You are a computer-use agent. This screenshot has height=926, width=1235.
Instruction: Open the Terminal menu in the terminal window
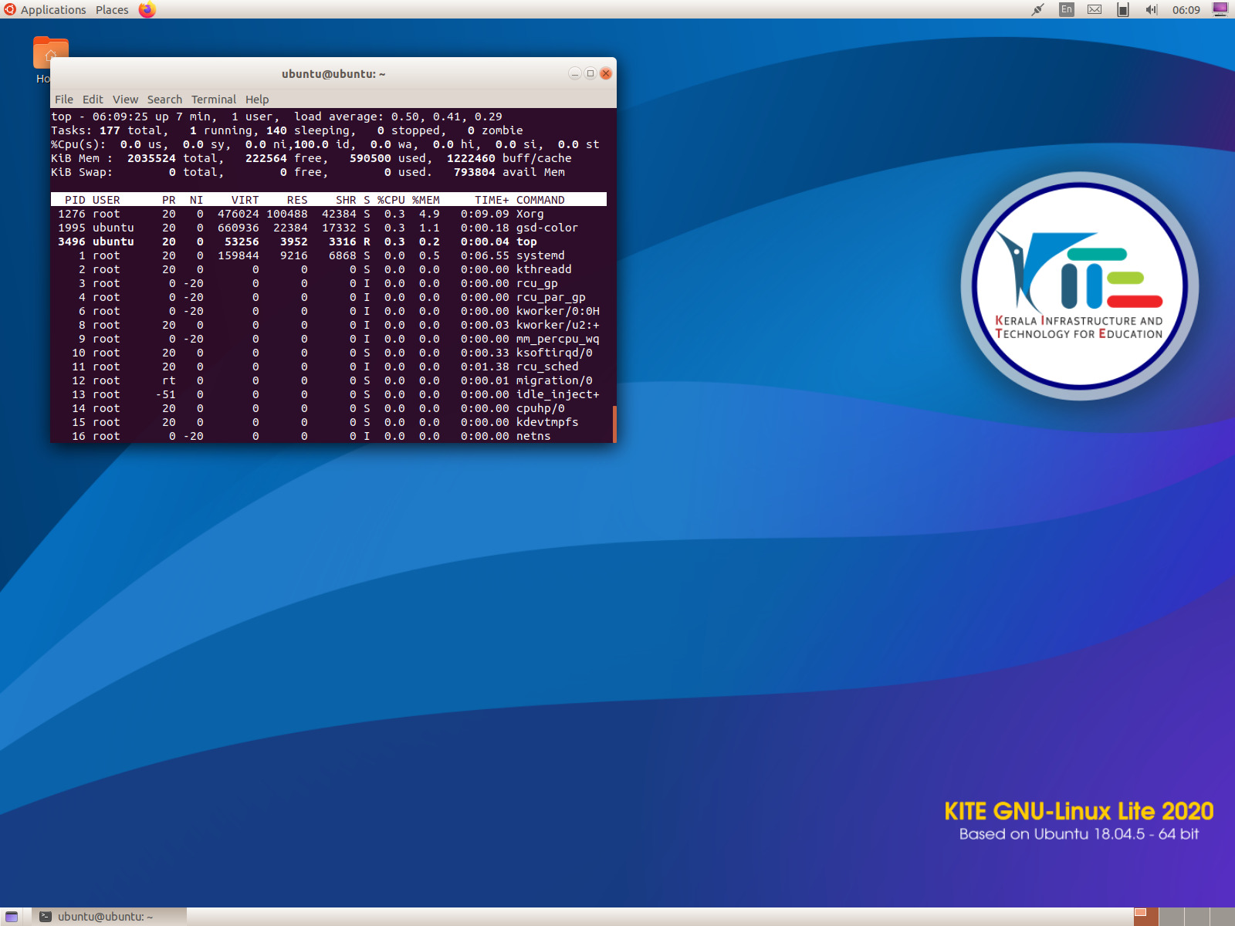pyautogui.click(x=214, y=99)
